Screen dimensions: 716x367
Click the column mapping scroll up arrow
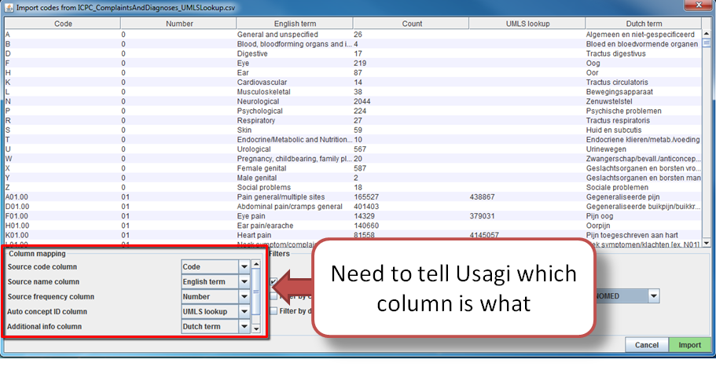pos(256,264)
